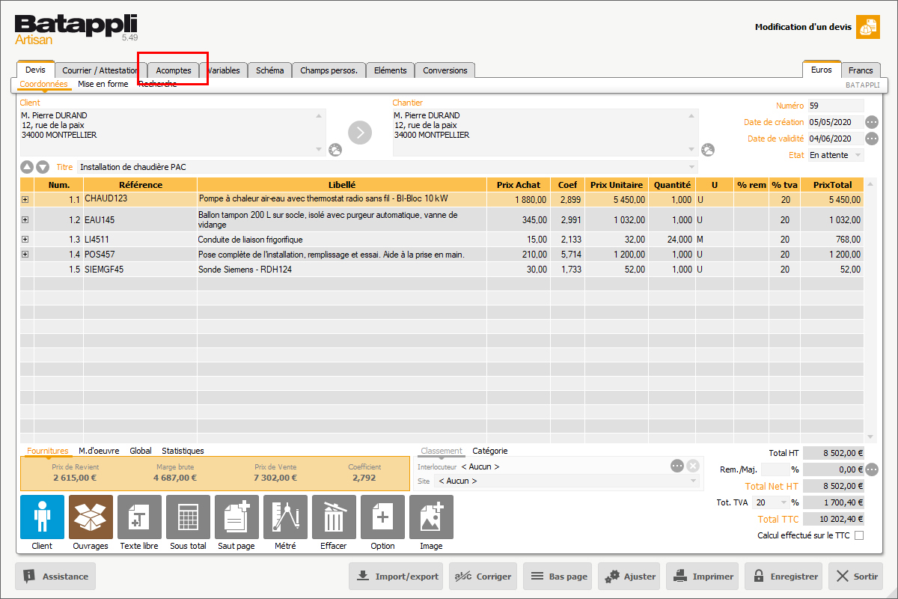The height and width of the screenshot is (599, 898).
Task: Expand line 1.1 CHAUD123
Action: [25, 200]
